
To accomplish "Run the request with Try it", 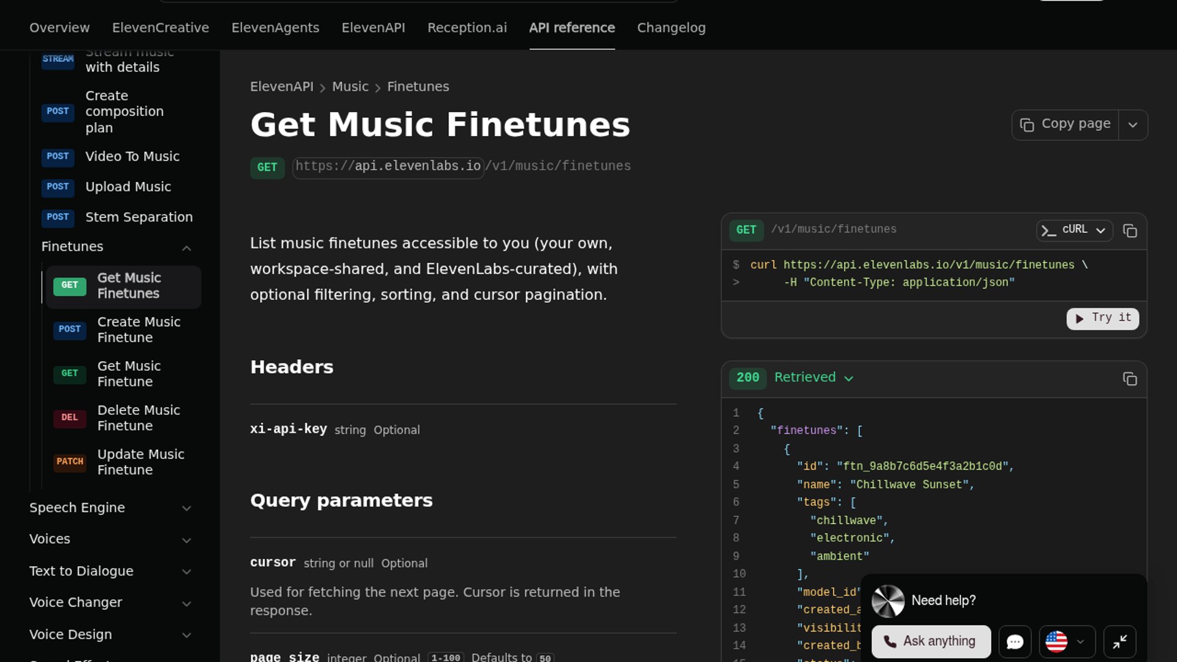I will 1103,318.
